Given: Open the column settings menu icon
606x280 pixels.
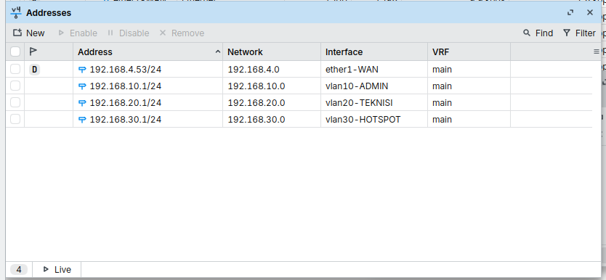Looking at the screenshot, I should coord(597,52).
